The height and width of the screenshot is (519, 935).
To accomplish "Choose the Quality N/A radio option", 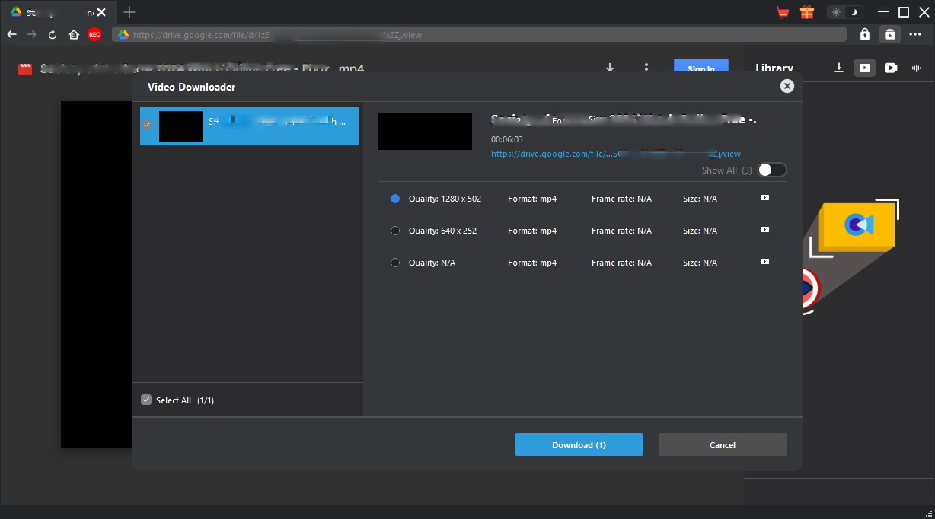I will point(395,263).
